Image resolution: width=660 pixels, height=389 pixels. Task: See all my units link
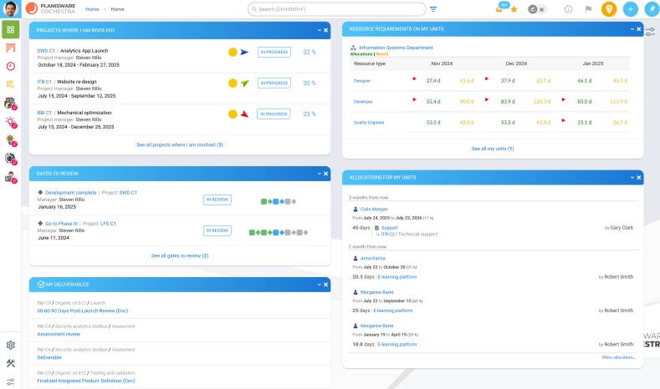[x=493, y=149]
